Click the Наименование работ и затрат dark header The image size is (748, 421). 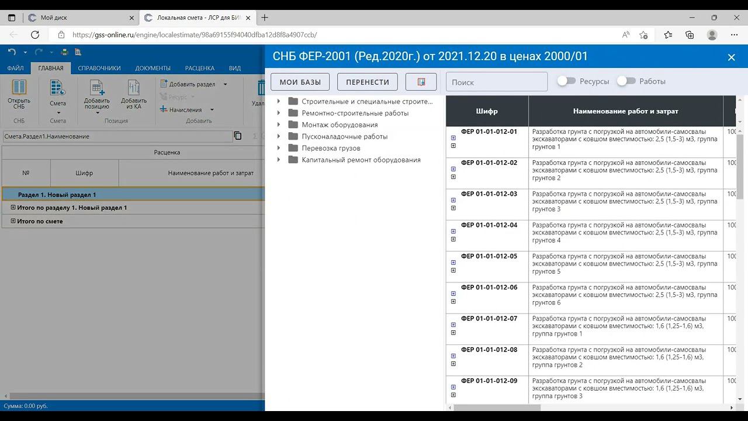coord(626,111)
